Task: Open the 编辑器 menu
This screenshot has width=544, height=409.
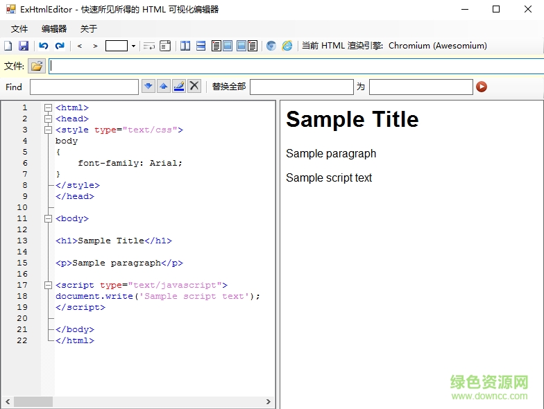Action: 54,28
